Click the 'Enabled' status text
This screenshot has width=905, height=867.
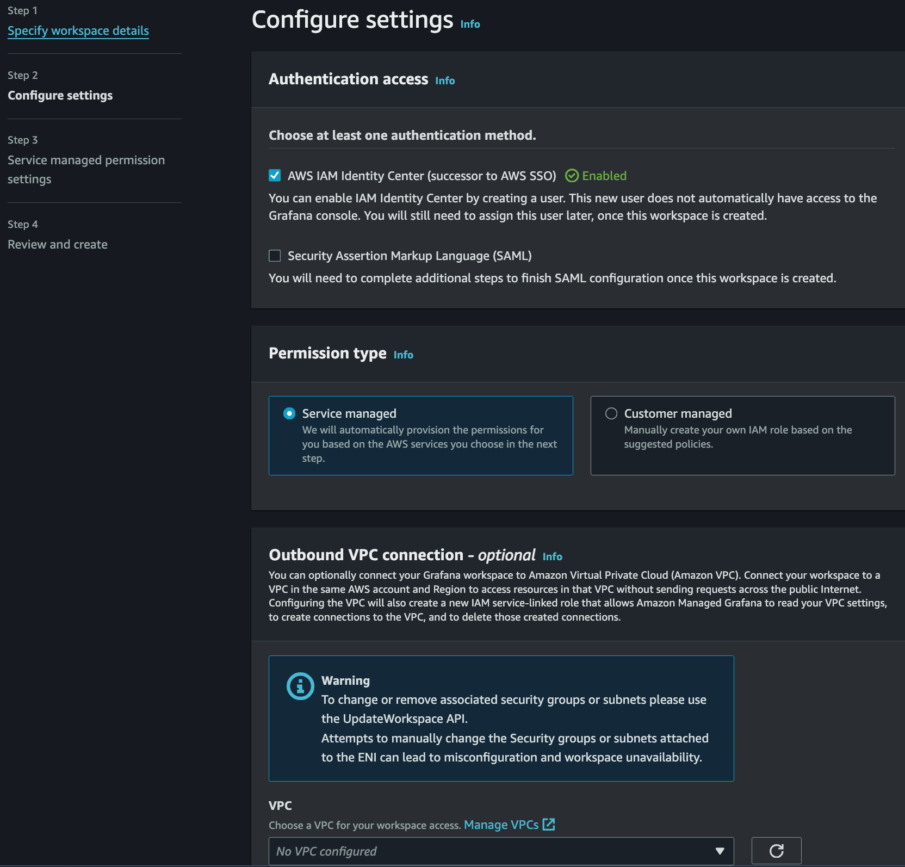(x=604, y=176)
